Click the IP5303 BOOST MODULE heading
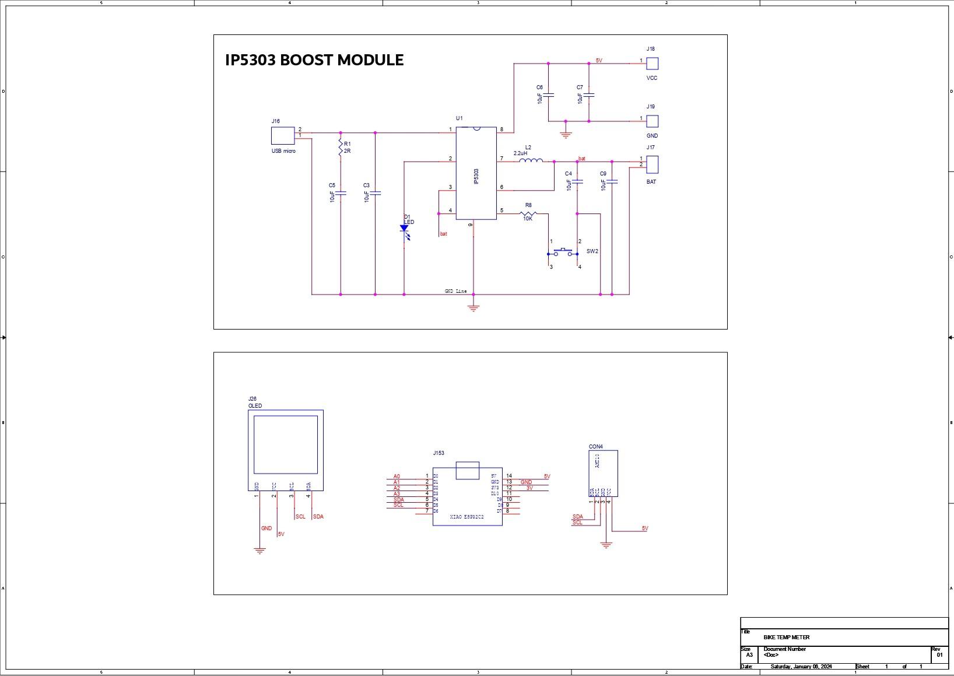This screenshot has height=676, width=954. tap(314, 60)
